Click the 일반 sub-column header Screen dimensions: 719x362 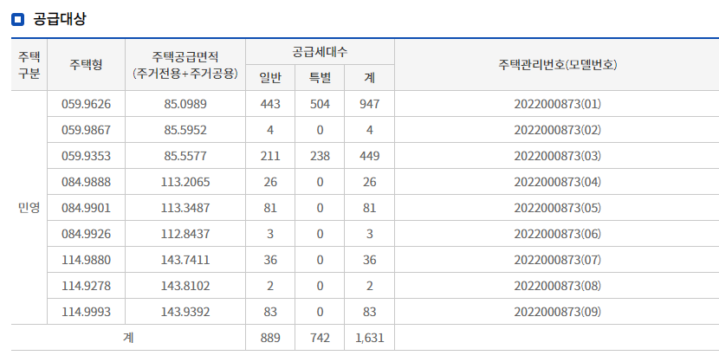pyautogui.click(x=270, y=78)
